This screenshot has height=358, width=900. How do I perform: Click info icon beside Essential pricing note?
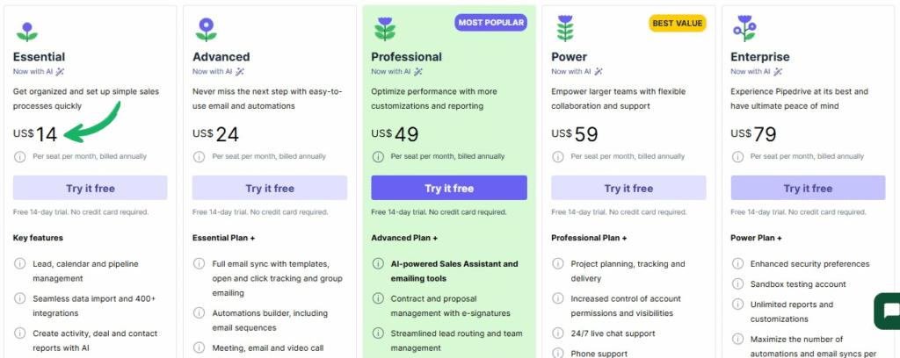pyautogui.click(x=19, y=156)
